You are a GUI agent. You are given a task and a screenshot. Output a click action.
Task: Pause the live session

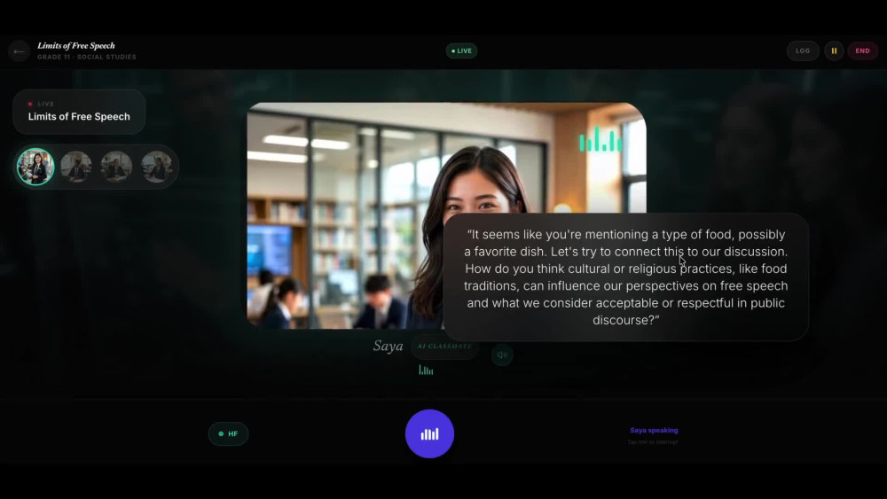(834, 51)
